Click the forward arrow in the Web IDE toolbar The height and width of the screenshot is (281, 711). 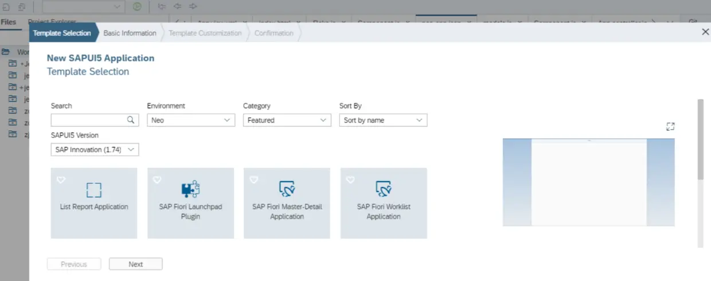click(x=193, y=6)
